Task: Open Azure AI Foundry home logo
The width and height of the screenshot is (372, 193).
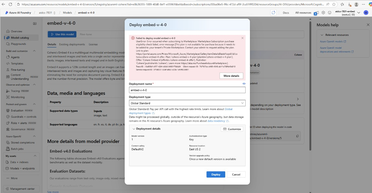Action: [18, 13]
